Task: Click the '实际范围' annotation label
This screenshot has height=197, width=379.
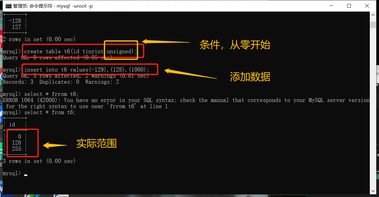Action: point(96,143)
